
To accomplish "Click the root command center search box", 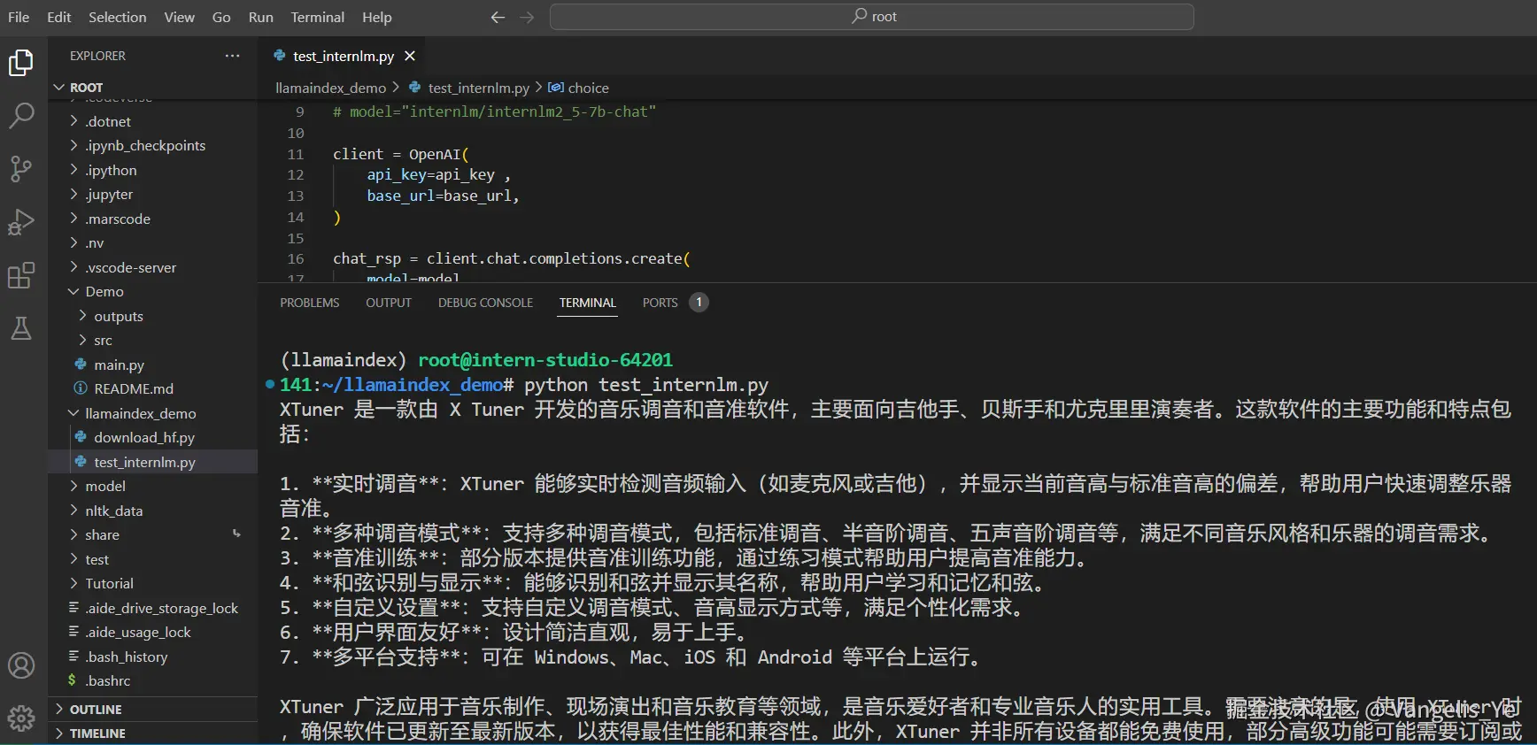I will [871, 17].
